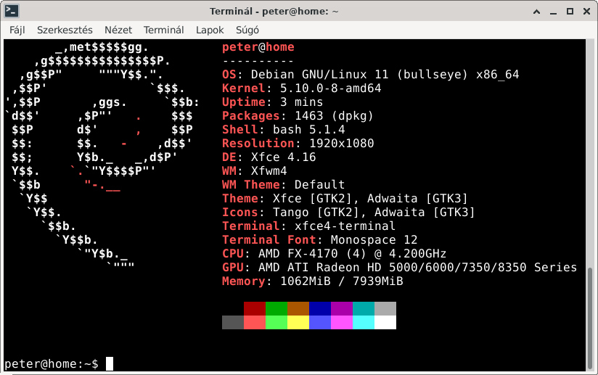Open the Terminál menu
The image size is (598, 375).
[163, 30]
